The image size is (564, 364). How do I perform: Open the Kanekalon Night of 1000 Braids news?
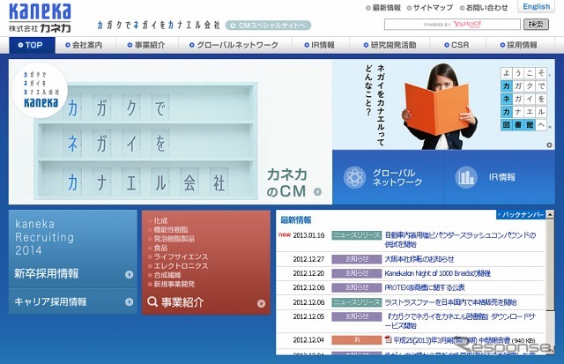tap(438, 273)
